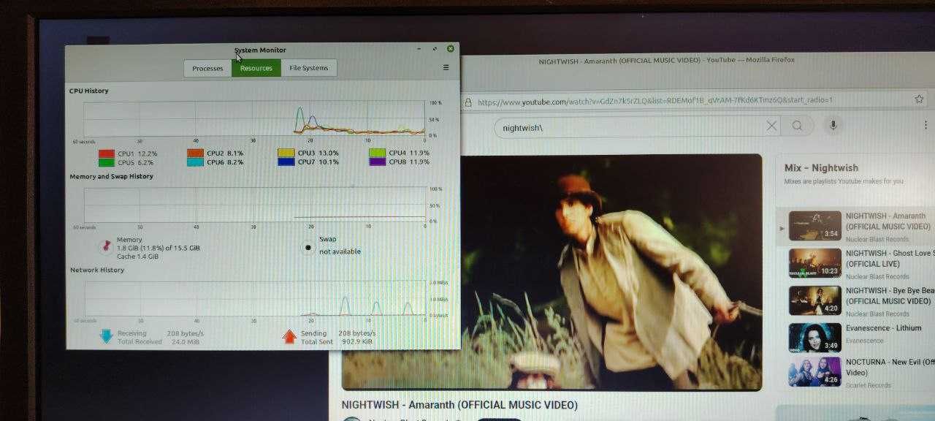Click the "1.8 GiB (11.8%) of 15.5 GiB" memory text

click(159, 248)
